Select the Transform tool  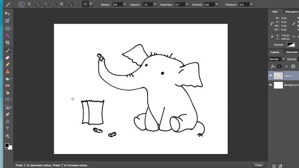click(x=7, y=21)
